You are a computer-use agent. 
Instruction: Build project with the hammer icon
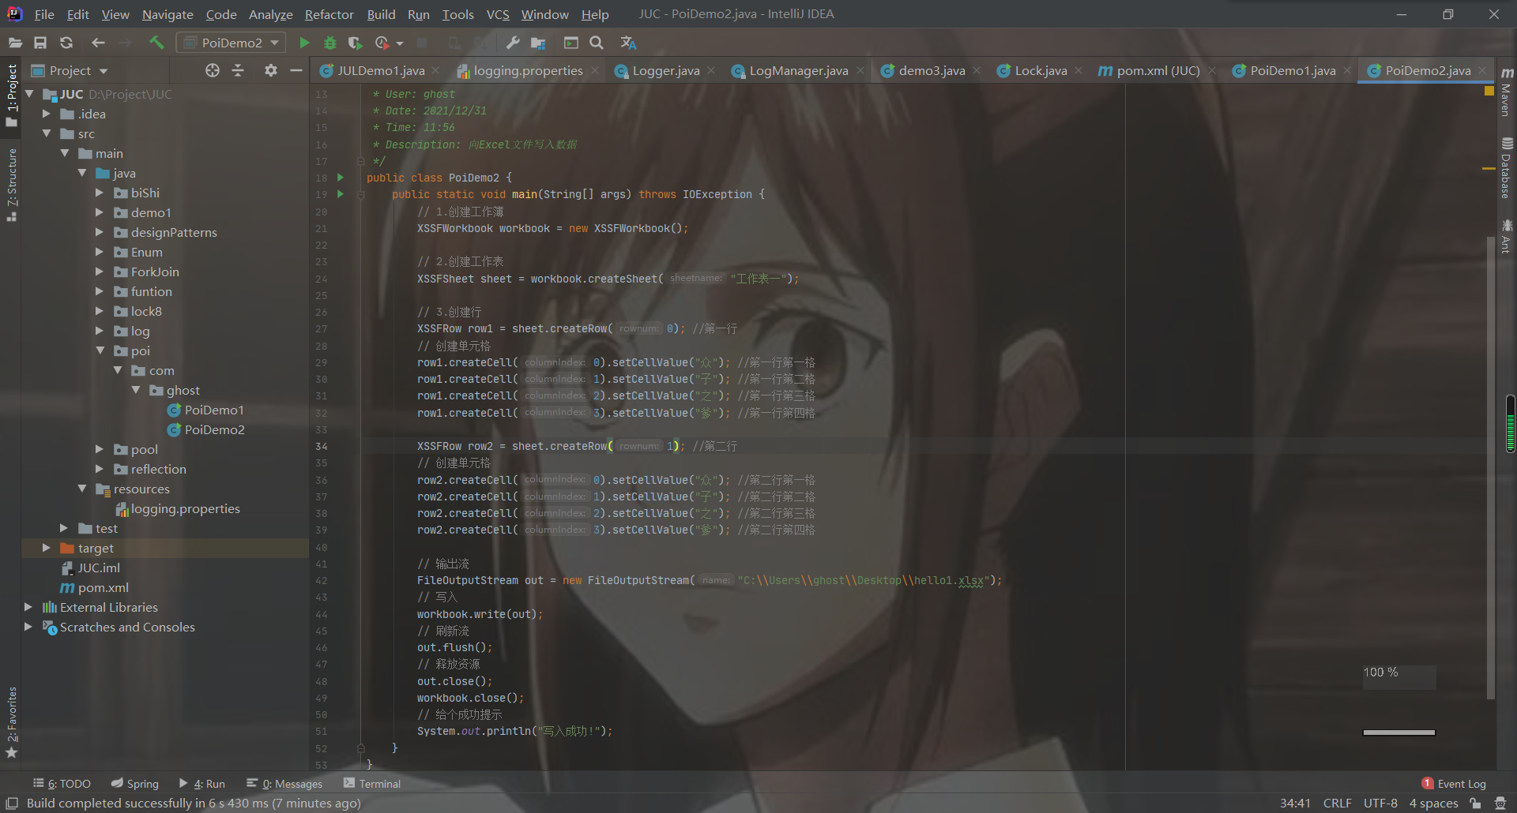pos(156,43)
